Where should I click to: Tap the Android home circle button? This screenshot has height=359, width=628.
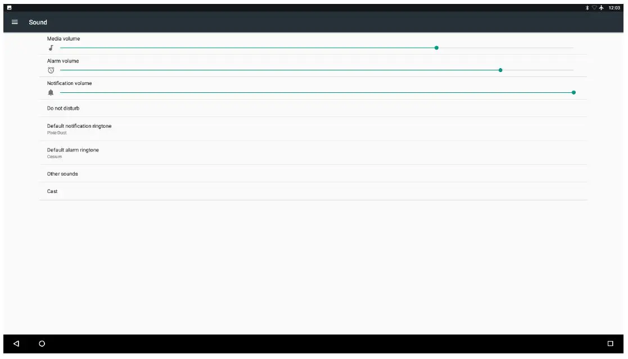(42, 343)
